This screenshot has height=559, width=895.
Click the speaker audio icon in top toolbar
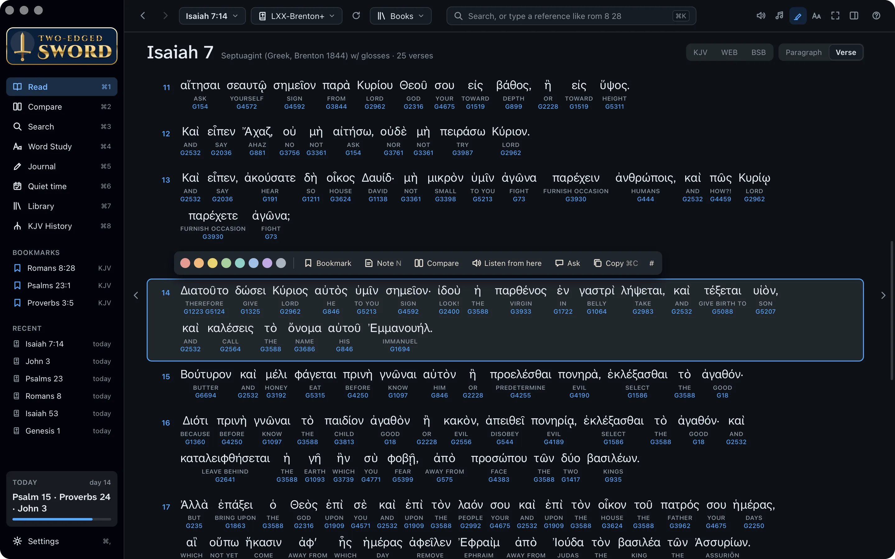(x=761, y=16)
